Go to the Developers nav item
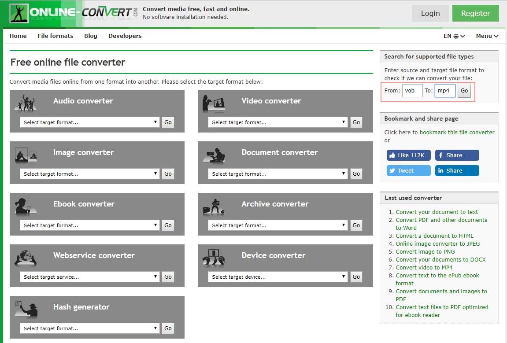Image resolution: width=507 pixels, height=343 pixels. click(x=125, y=36)
